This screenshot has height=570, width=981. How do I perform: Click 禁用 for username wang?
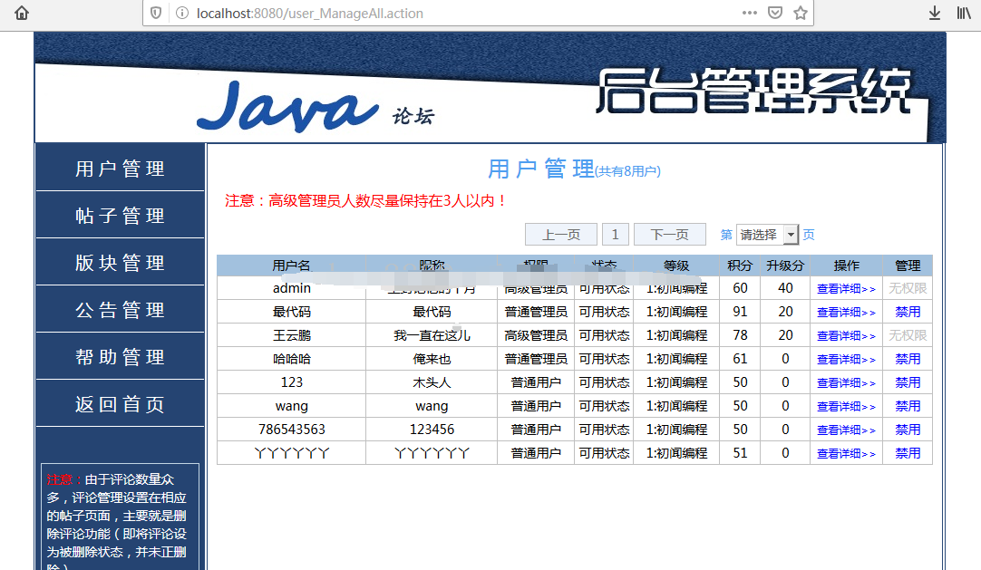tap(908, 406)
